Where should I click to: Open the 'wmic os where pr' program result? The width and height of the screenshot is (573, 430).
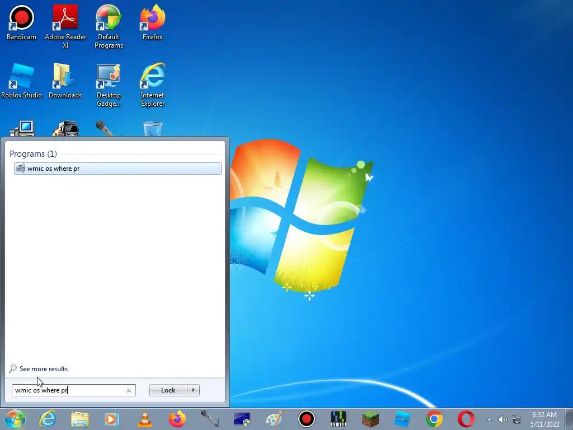click(118, 169)
